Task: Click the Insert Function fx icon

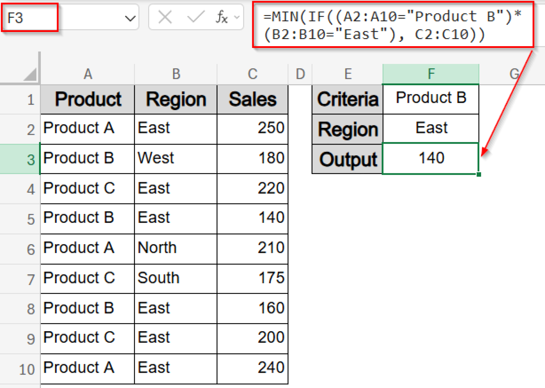Action: (222, 17)
